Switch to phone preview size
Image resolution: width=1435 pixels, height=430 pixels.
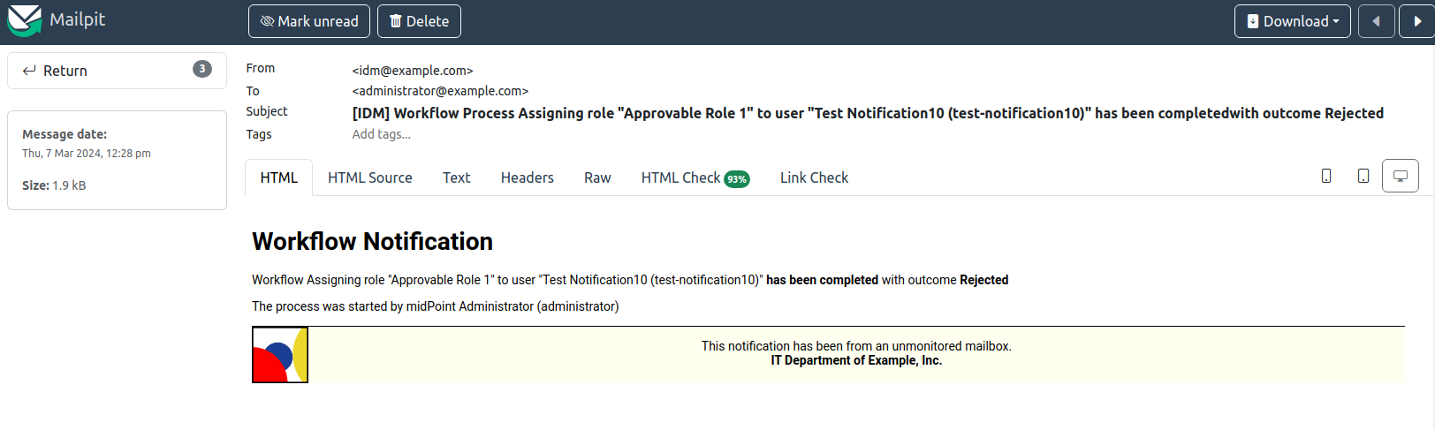pyautogui.click(x=1326, y=176)
